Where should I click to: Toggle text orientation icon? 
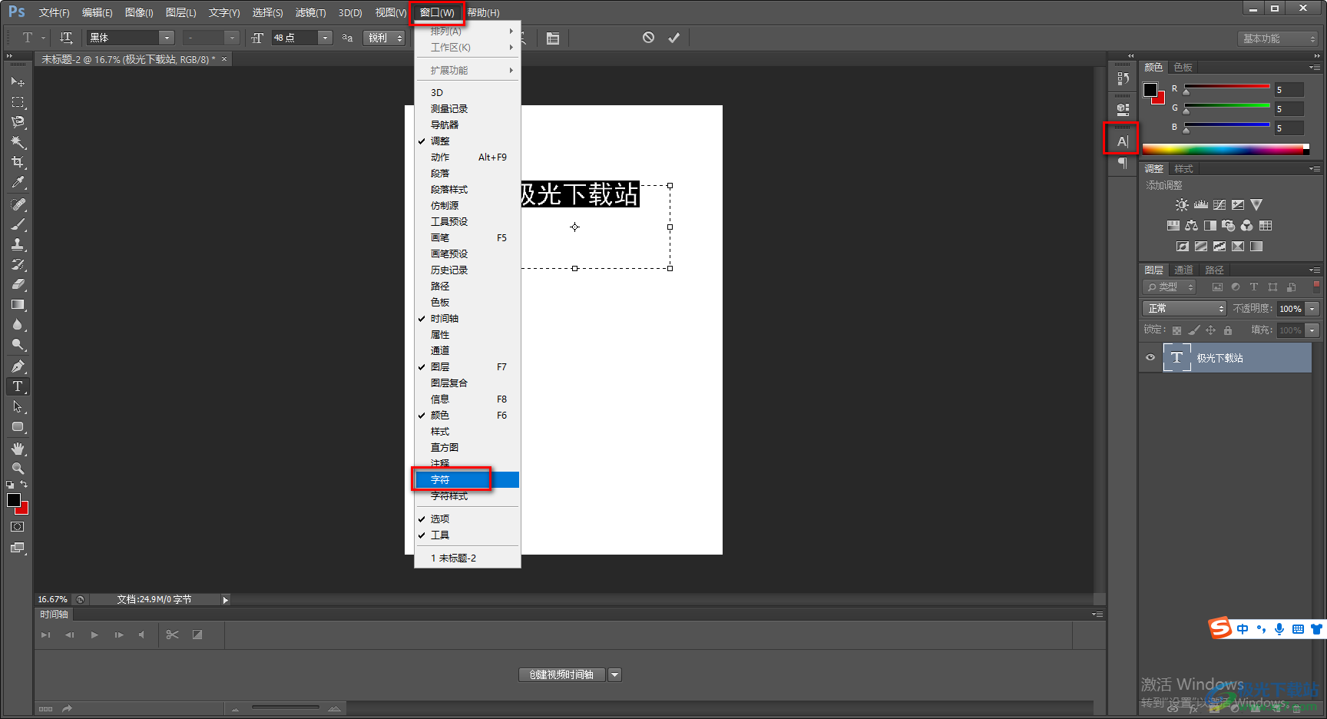coord(66,38)
